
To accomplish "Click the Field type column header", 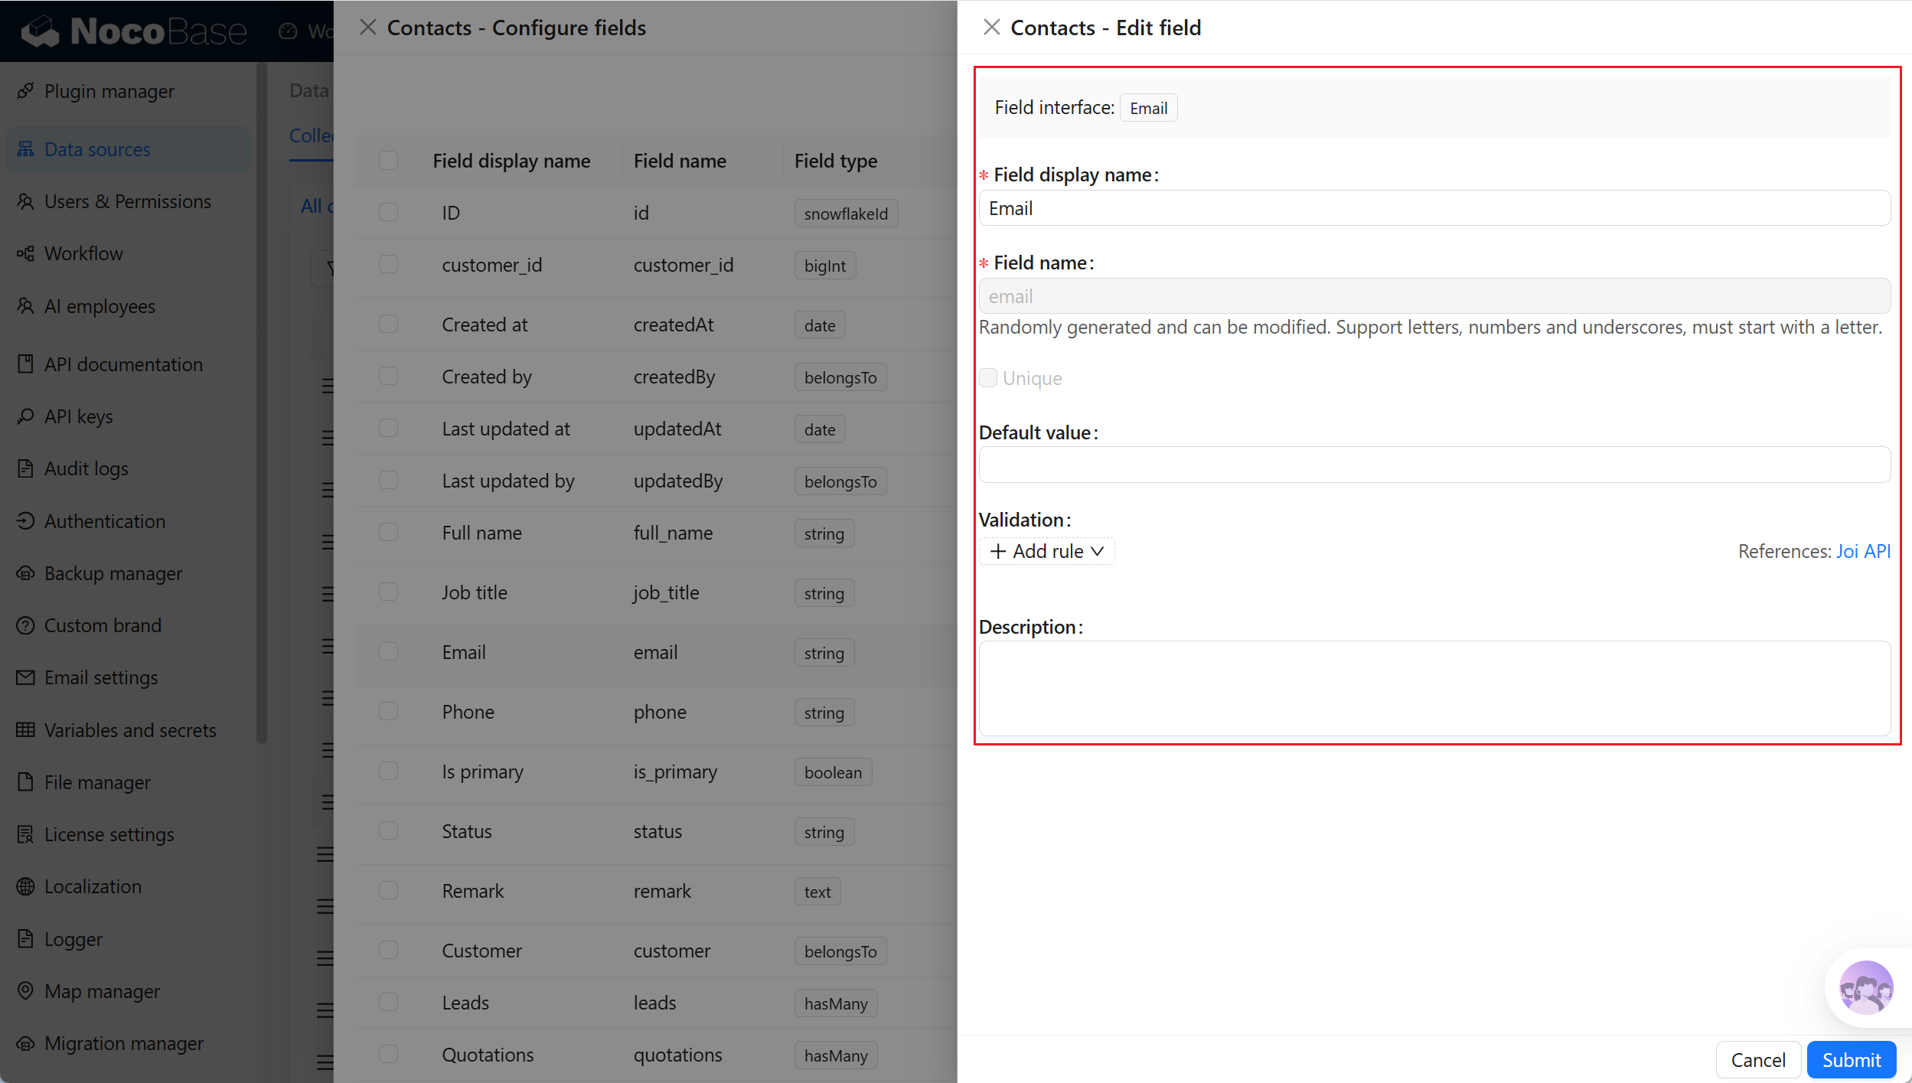I will [836, 161].
